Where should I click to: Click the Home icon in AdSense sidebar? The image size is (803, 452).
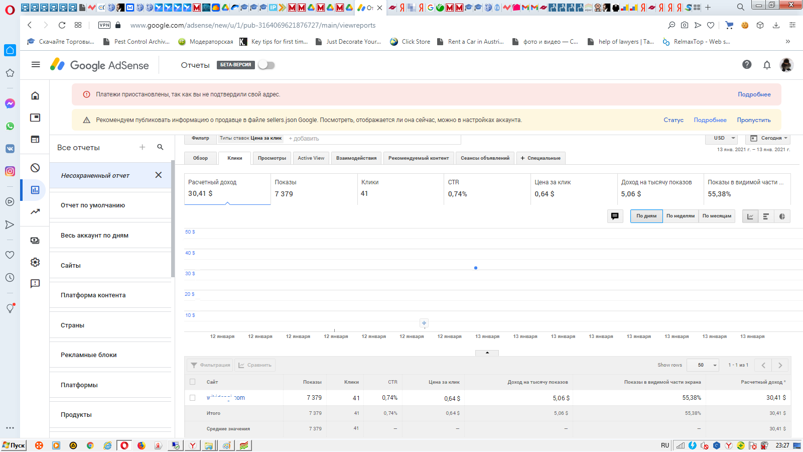(x=35, y=96)
